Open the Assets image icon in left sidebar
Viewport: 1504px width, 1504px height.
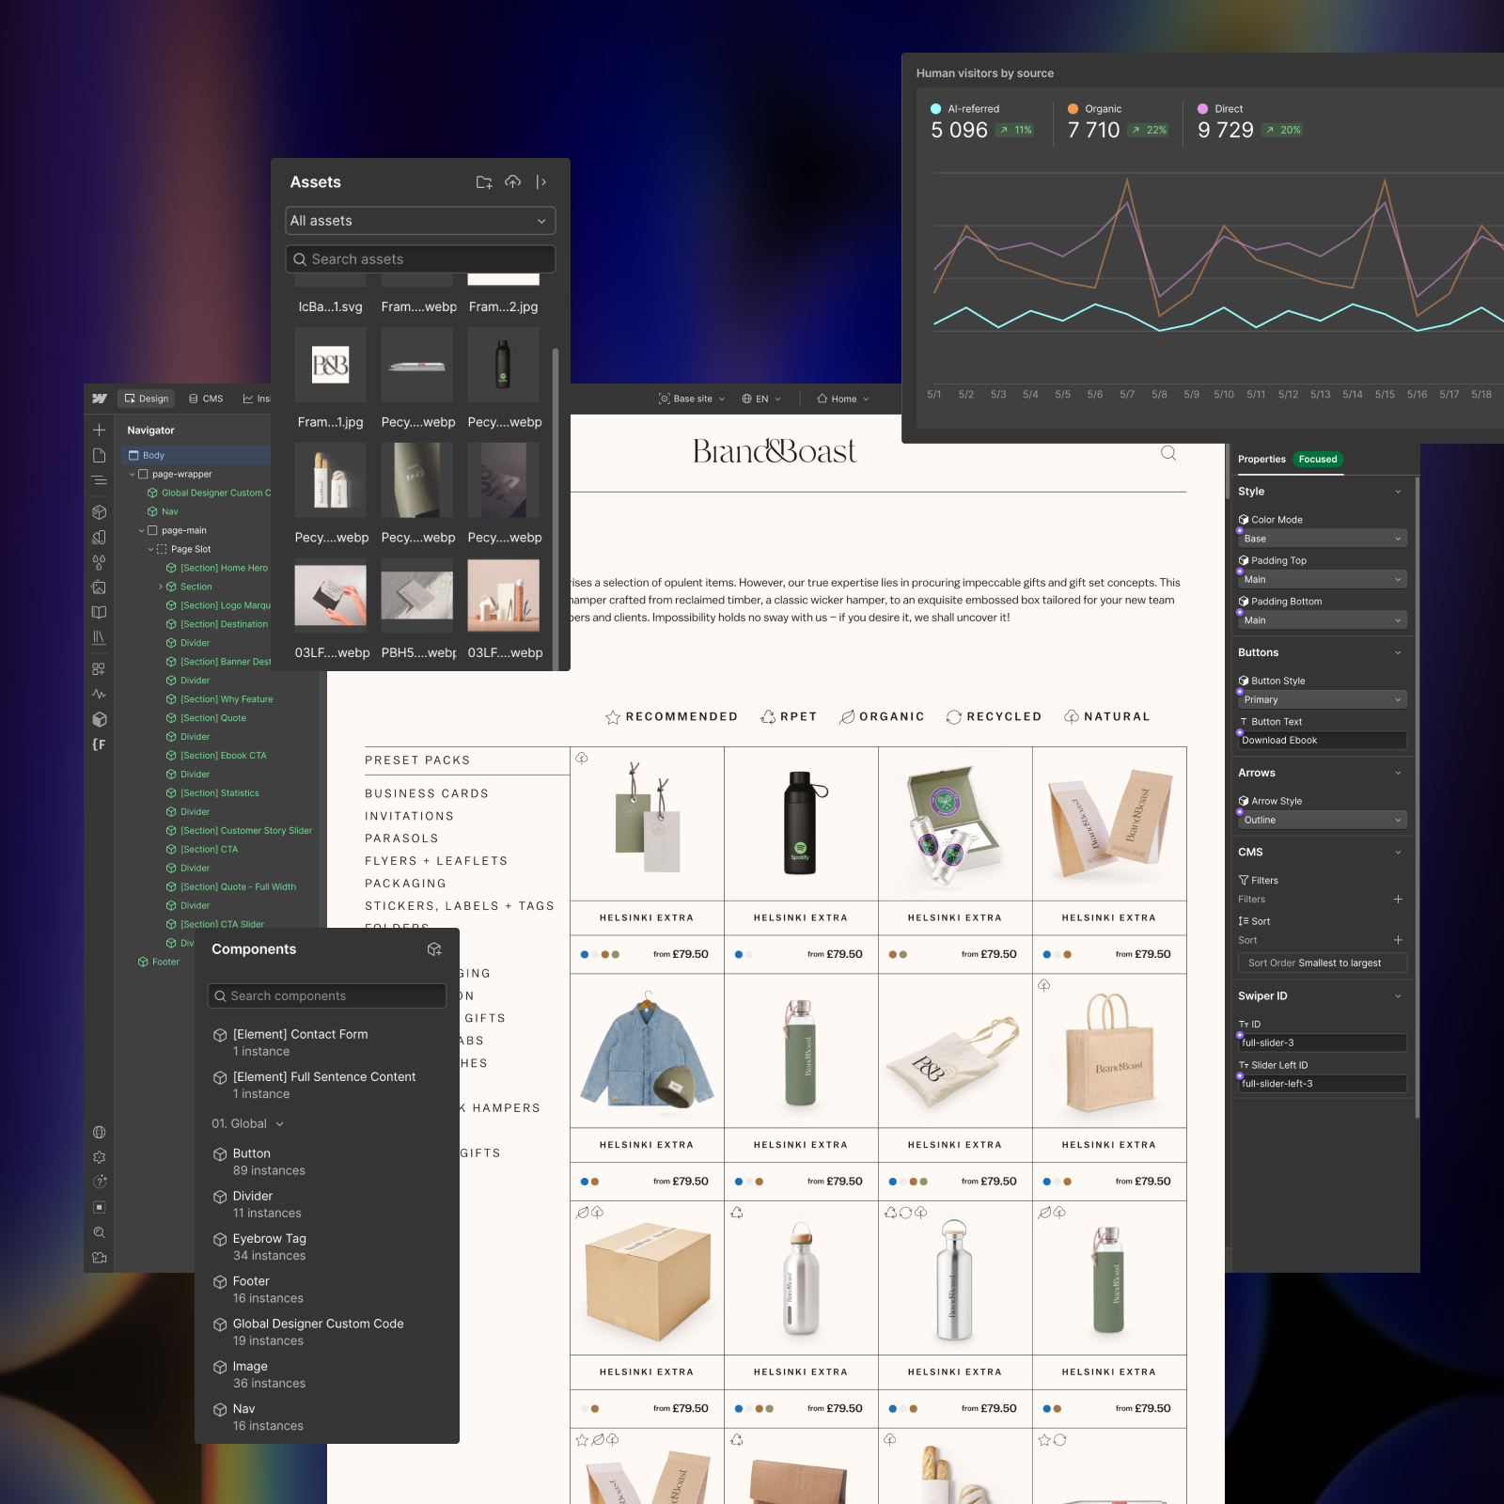pyautogui.click(x=99, y=587)
